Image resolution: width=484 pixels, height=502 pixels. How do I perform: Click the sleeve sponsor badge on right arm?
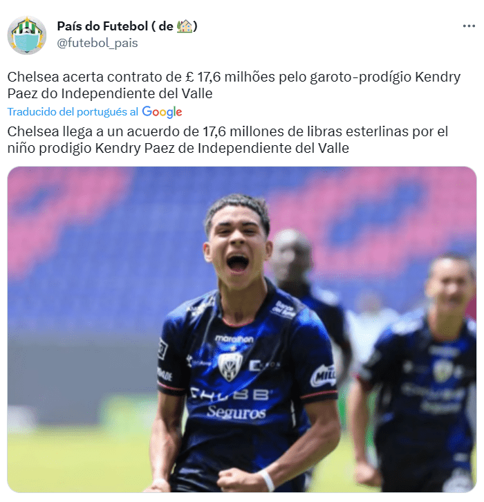[324, 376]
